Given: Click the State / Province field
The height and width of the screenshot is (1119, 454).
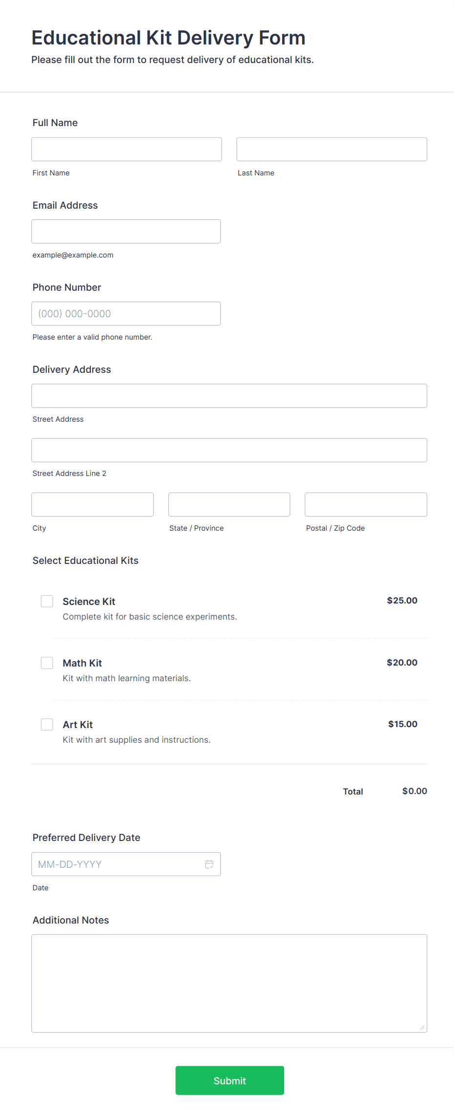Looking at the screenshot, I should click(229, 504).
